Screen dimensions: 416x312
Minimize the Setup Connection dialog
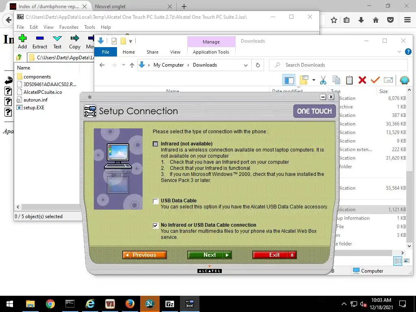click(x=323, y=97)
